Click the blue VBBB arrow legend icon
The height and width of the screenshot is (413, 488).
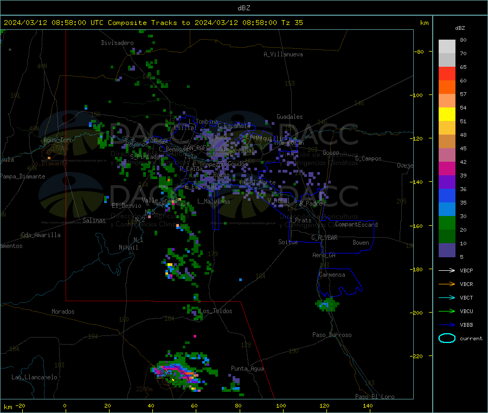click(447, 325)
